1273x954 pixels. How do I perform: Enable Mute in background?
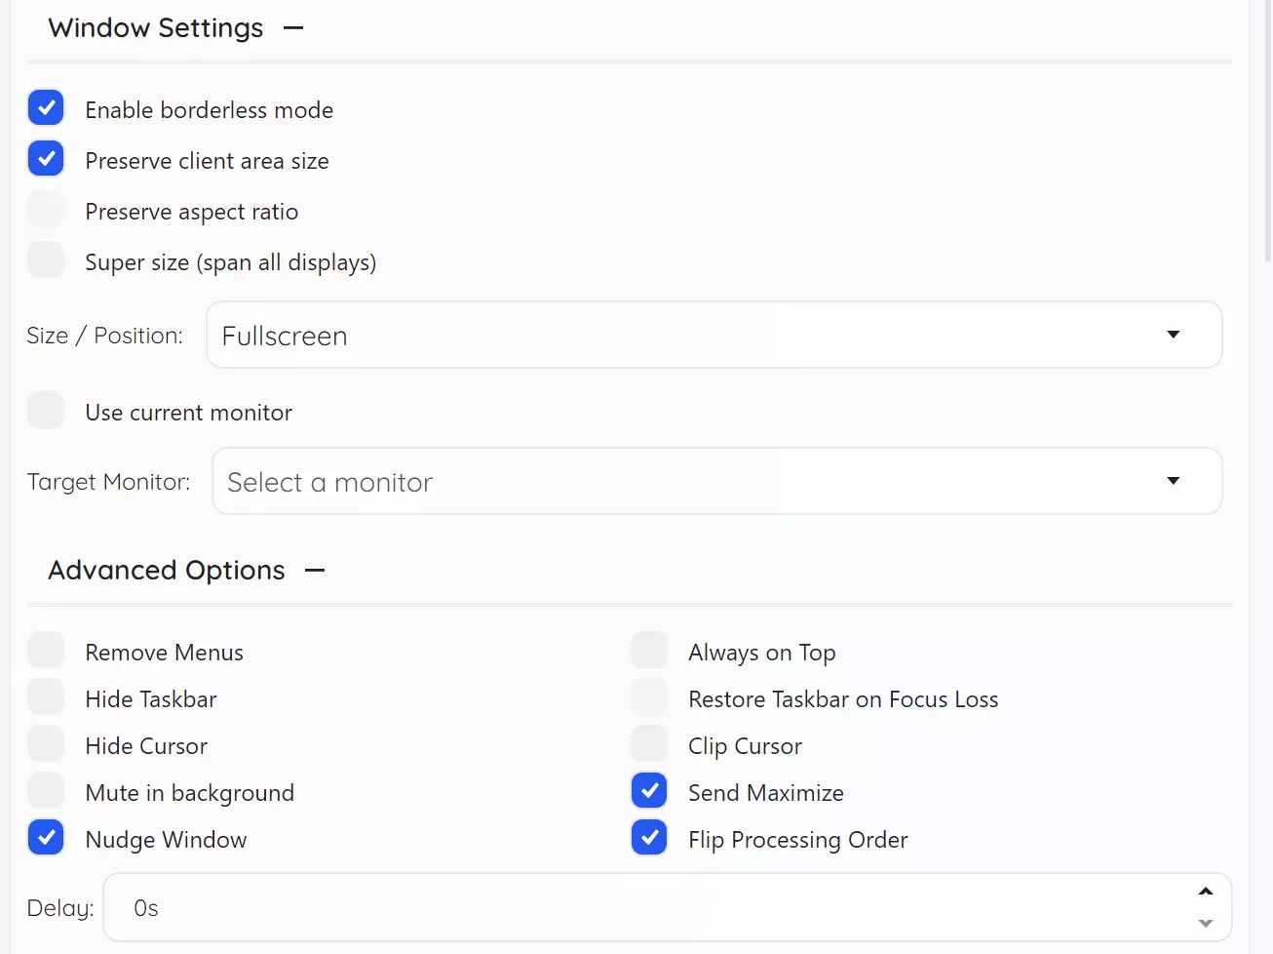46,791
